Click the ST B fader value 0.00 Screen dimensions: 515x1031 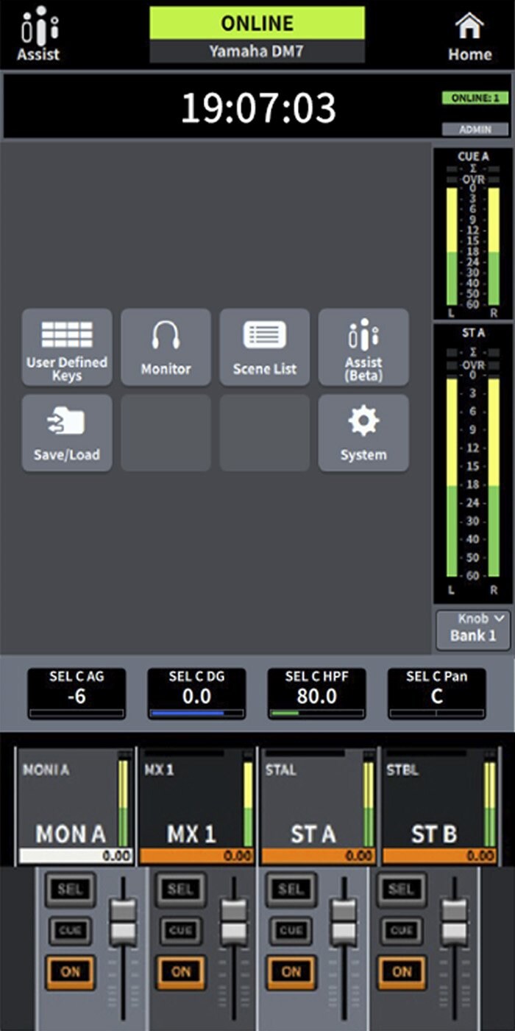439,856
